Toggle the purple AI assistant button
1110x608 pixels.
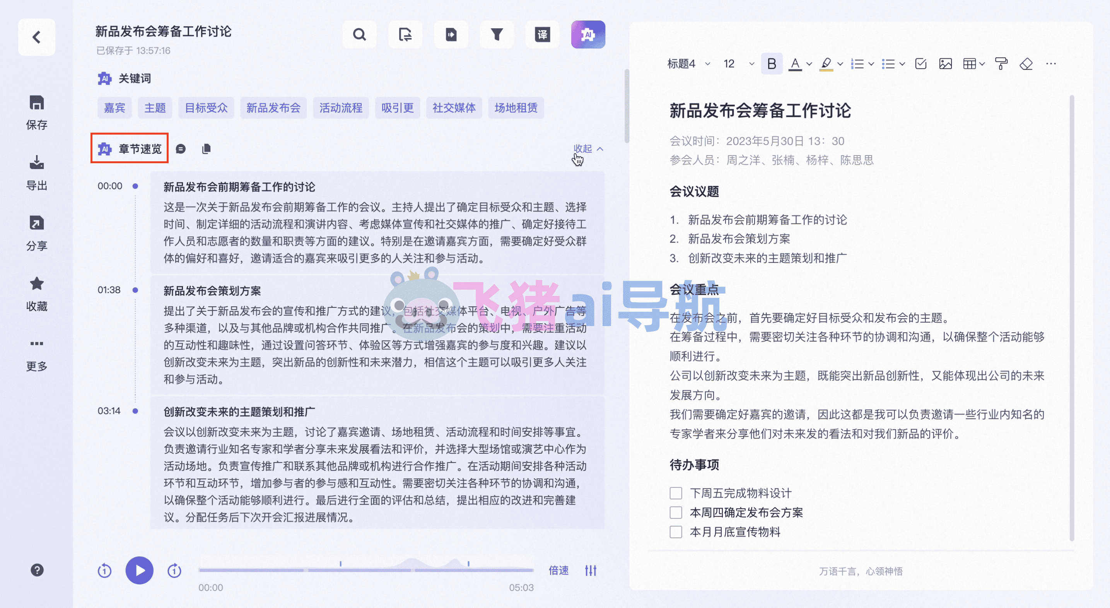(588, 34)
